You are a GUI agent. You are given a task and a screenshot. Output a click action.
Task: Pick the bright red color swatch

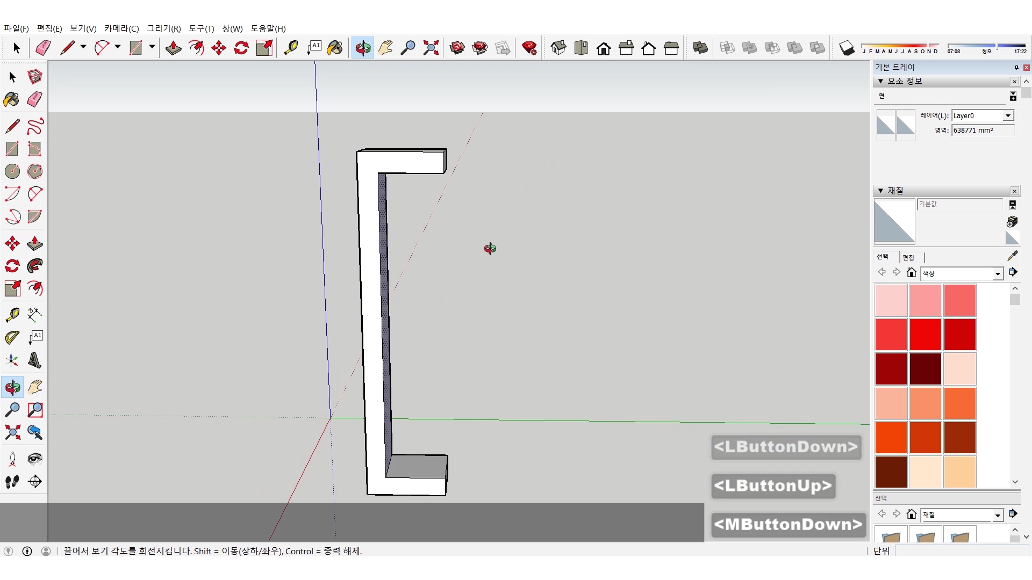(x=925, y=334)
